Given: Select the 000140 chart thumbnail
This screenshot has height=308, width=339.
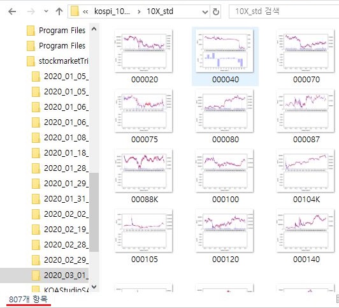Looking at the screenshot, I should pyautogui.click(x=305, y=231).
